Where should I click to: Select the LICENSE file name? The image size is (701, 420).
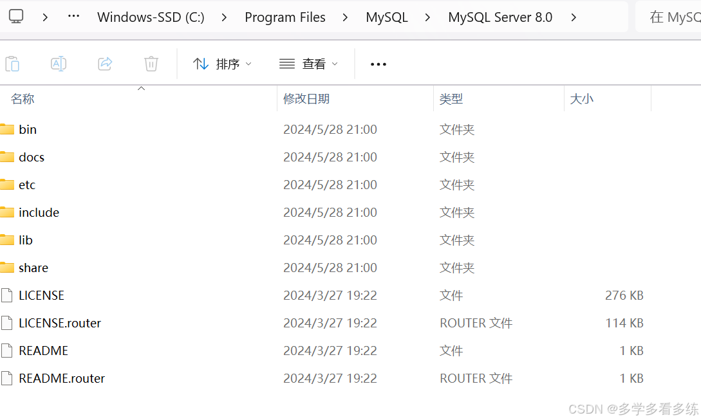42,295
